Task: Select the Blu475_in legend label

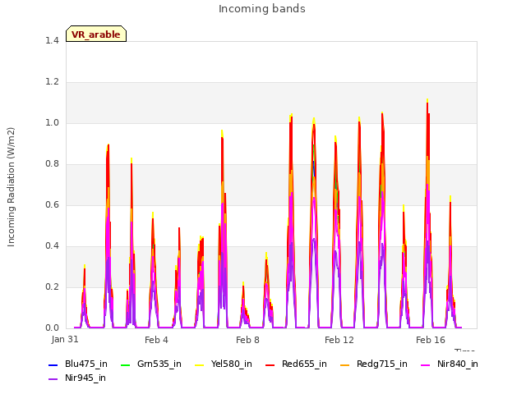Action: pyautogui.click(x=86, y=364)
